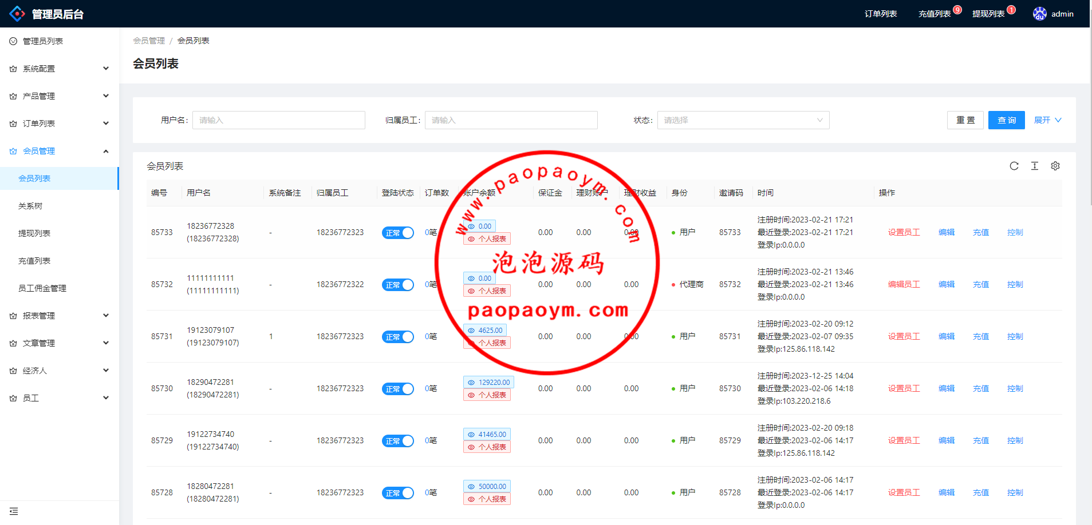Select 关系树 in the sidebar
Screen dimensions: 1092x525
point(30,206)
